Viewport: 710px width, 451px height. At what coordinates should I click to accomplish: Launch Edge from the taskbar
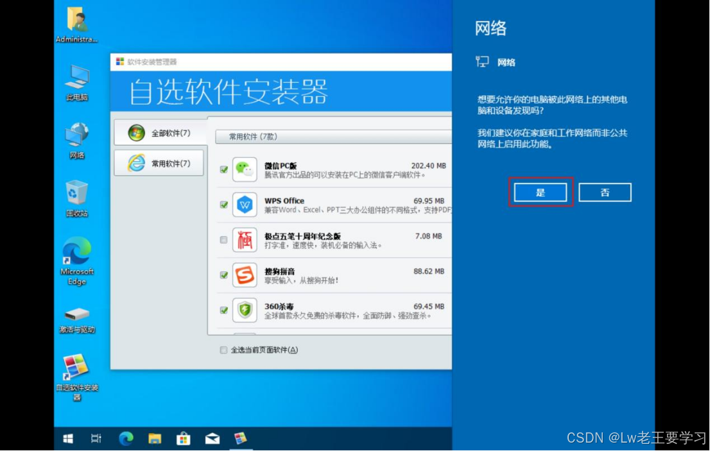(126, 438)
